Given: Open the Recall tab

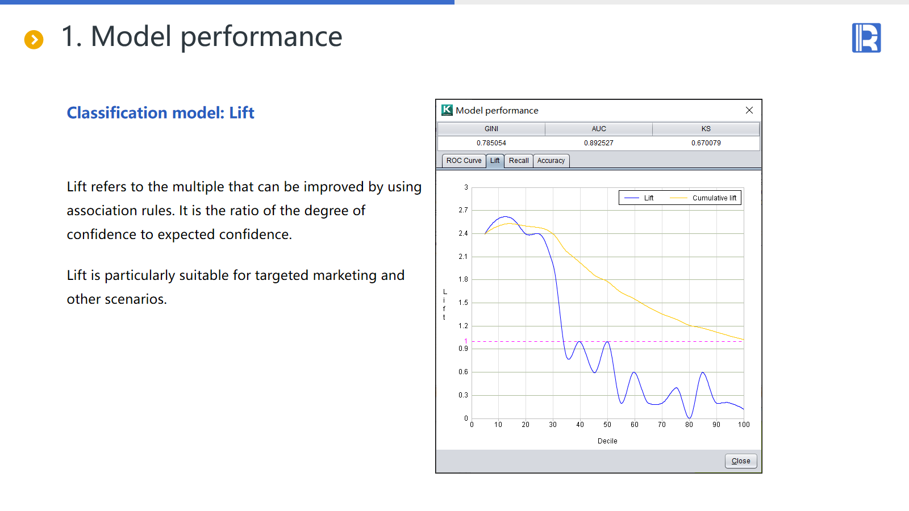Looking at the screenshot, I should tap(518, 161).
